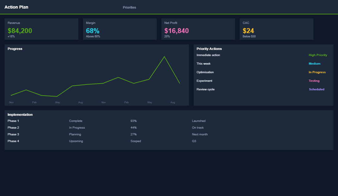Select the Experiment action row
The height and width of the screenshot is (196, 338).
point(204,81)
